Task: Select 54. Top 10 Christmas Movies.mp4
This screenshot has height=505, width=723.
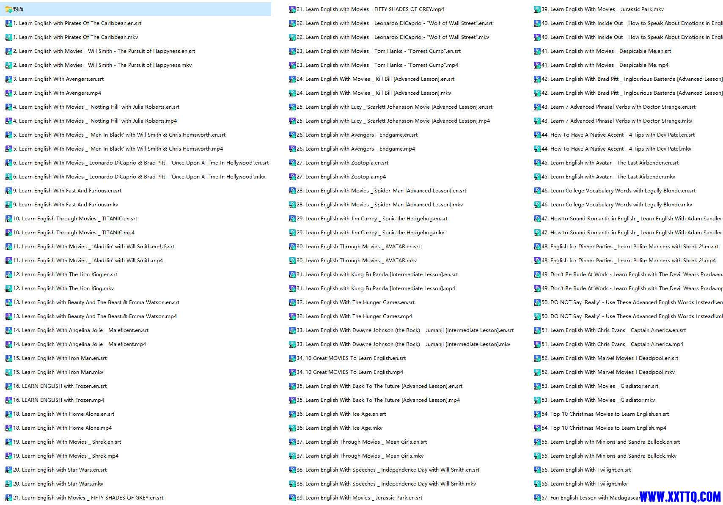Action: coord(604,428)
